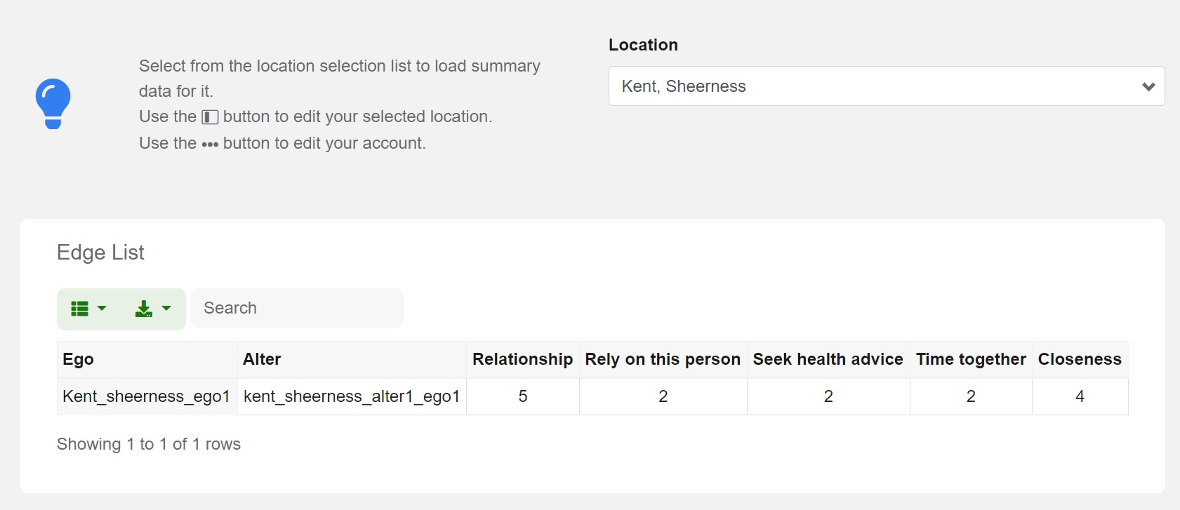Click the Relationship value 5 cell
The width and height of the screenshot is (1180, 510).
[x=523, y=396]
